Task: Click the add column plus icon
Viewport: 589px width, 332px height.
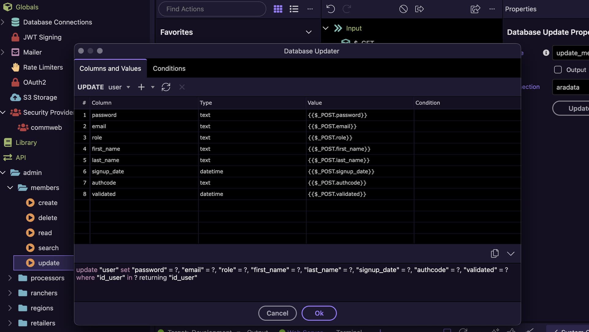Action: pyautogui.click(x=141, y=87)
